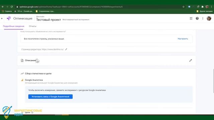The image size is (214, 120).
Task: Switch to Отчеты tab
Action: 32,26
